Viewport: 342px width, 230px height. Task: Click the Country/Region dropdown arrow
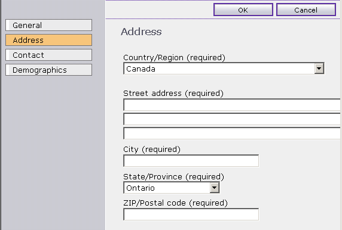[319, 69]
